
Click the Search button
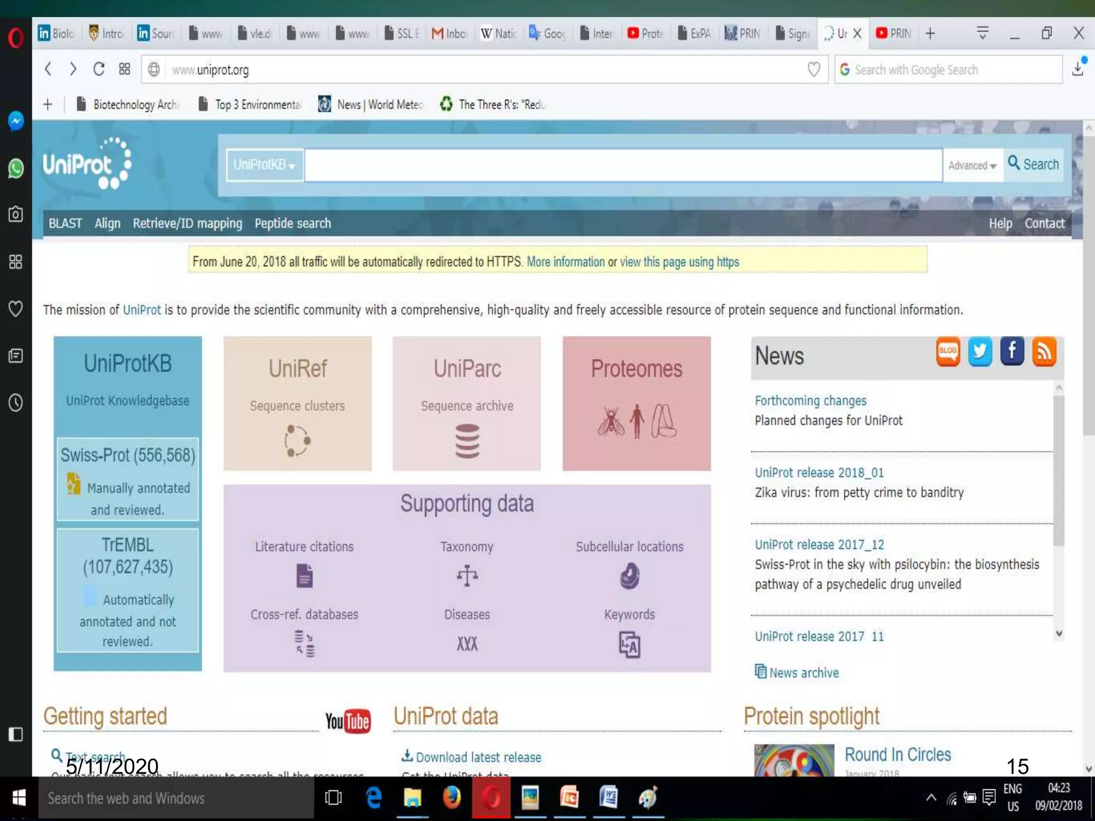1034,165
